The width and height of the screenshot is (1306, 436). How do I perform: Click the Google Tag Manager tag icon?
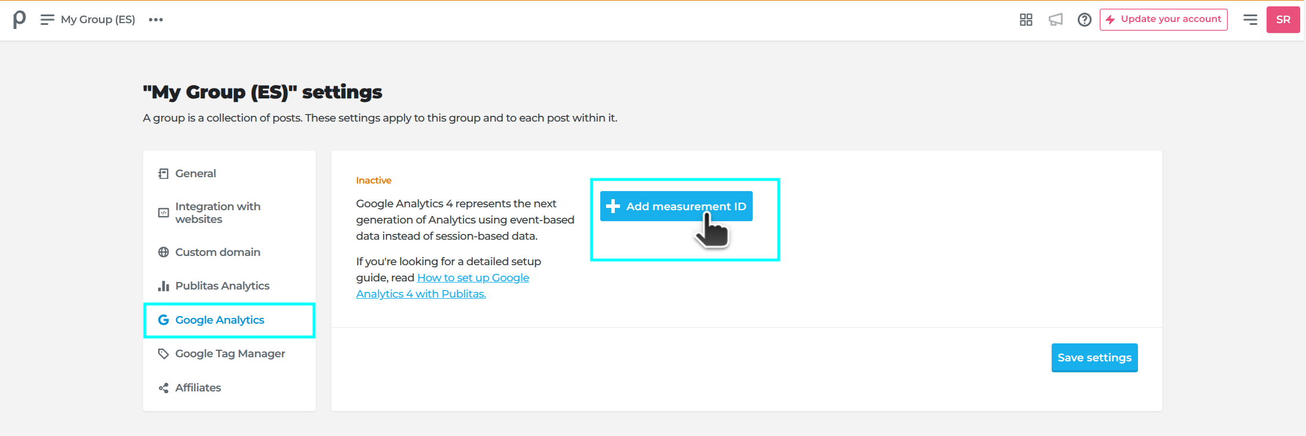[163, 354]
